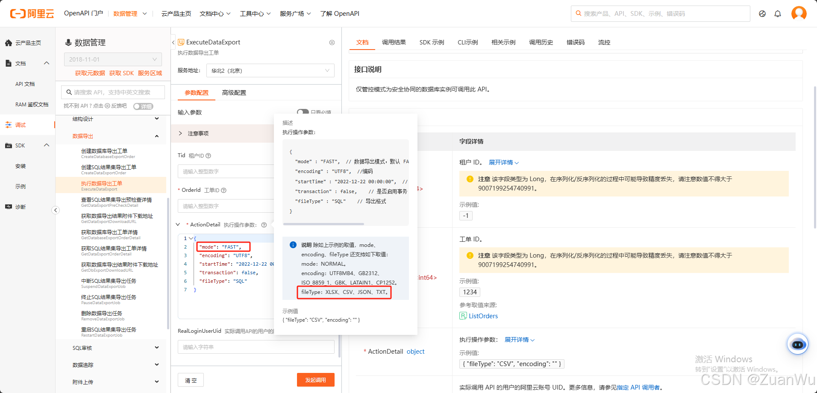Click the help icon next to Tid 租户ID

208,156
